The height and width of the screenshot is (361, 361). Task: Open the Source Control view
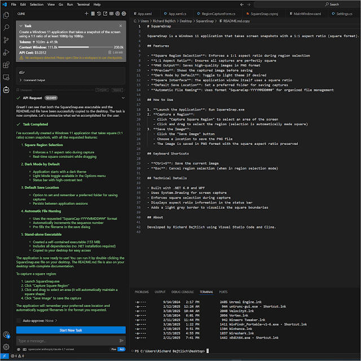[6, 40]
